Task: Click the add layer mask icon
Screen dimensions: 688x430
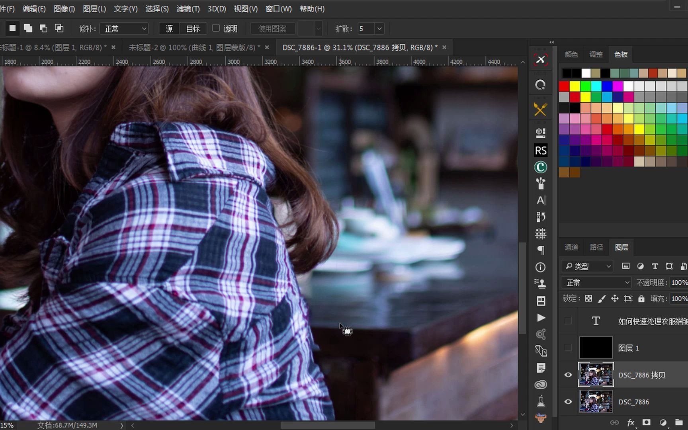Action: coord(646,422)
